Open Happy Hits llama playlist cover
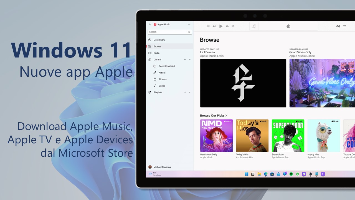The width and height of the screenshot is (355, 200). click(324, 136)
